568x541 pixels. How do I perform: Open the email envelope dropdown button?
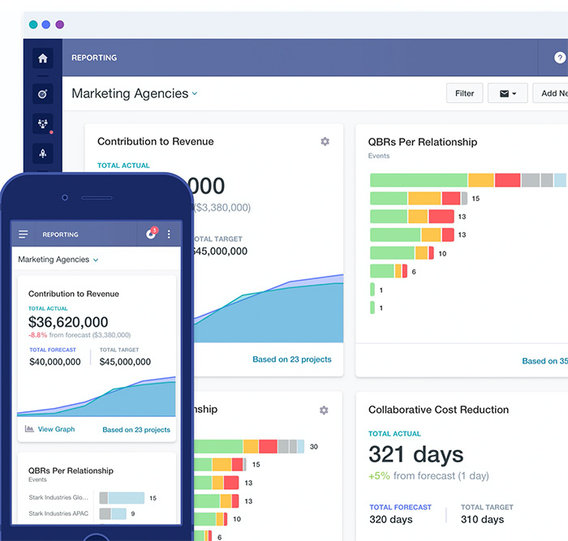508,93
